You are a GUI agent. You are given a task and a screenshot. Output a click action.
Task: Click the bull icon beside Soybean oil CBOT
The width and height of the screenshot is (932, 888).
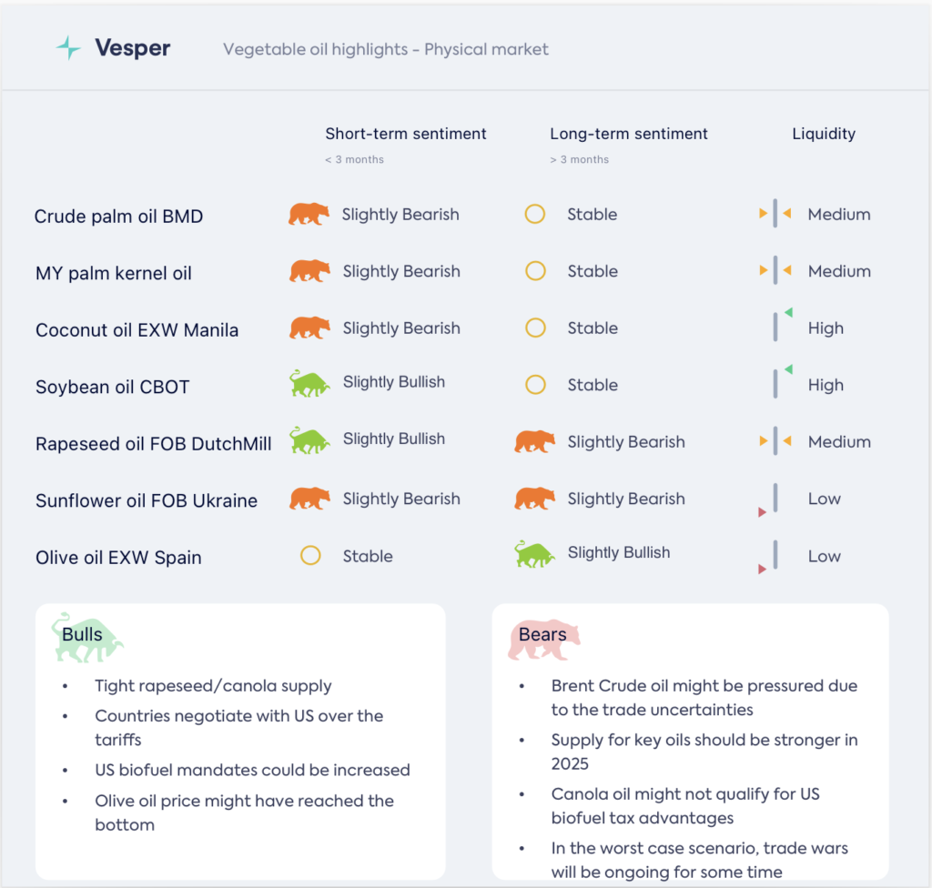pyautogui.click(x=309, y=383)
